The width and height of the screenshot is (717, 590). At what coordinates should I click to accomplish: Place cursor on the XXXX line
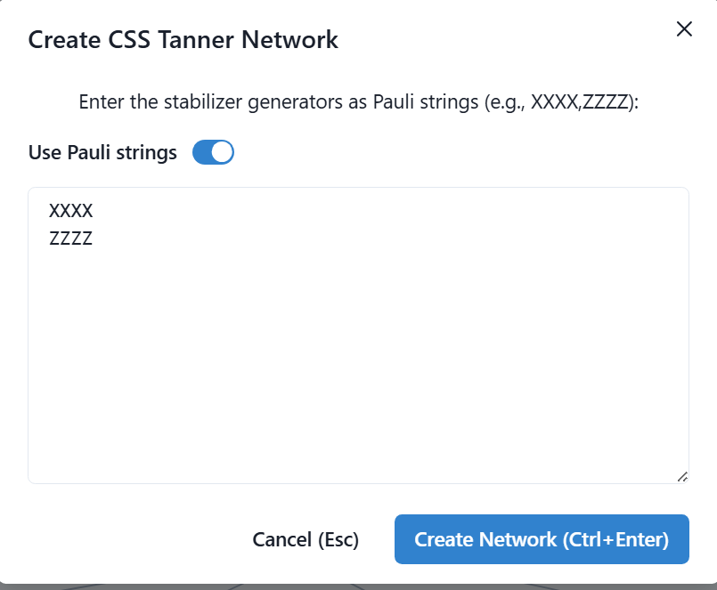(x=71, y=211)
